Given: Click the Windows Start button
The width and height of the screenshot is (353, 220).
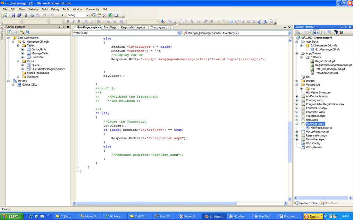Looking at the screenshot, I should [11, 216].
